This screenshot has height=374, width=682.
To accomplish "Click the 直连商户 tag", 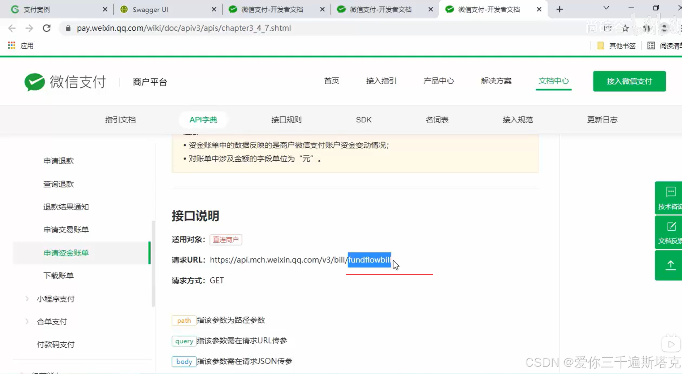I will tap(226, 240).
